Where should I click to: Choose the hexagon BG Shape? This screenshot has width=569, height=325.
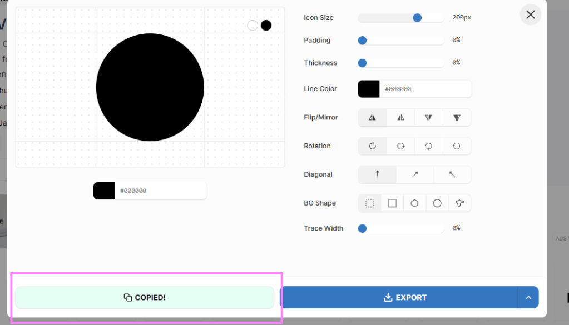click(x=414, y=203)
